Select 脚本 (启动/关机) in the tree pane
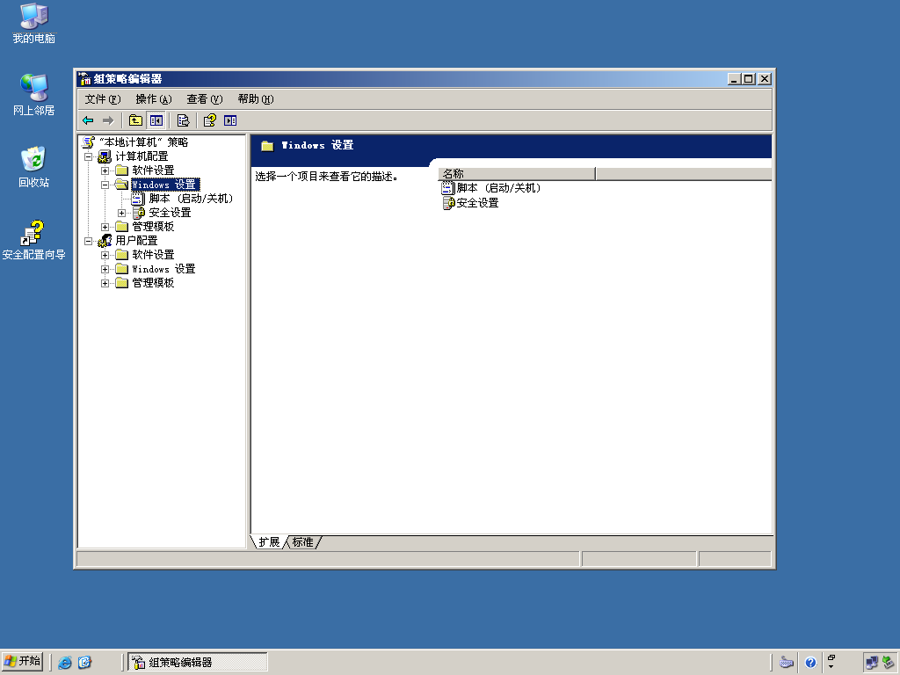900x675 pixels. 191,199
